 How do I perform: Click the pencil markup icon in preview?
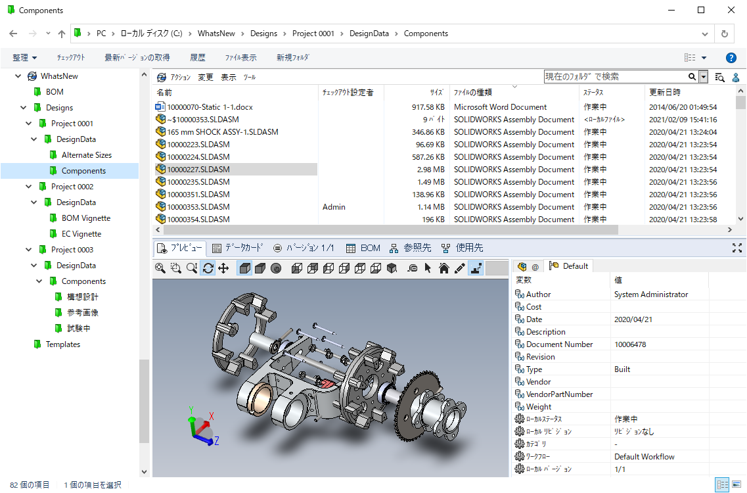pos(459,268)
